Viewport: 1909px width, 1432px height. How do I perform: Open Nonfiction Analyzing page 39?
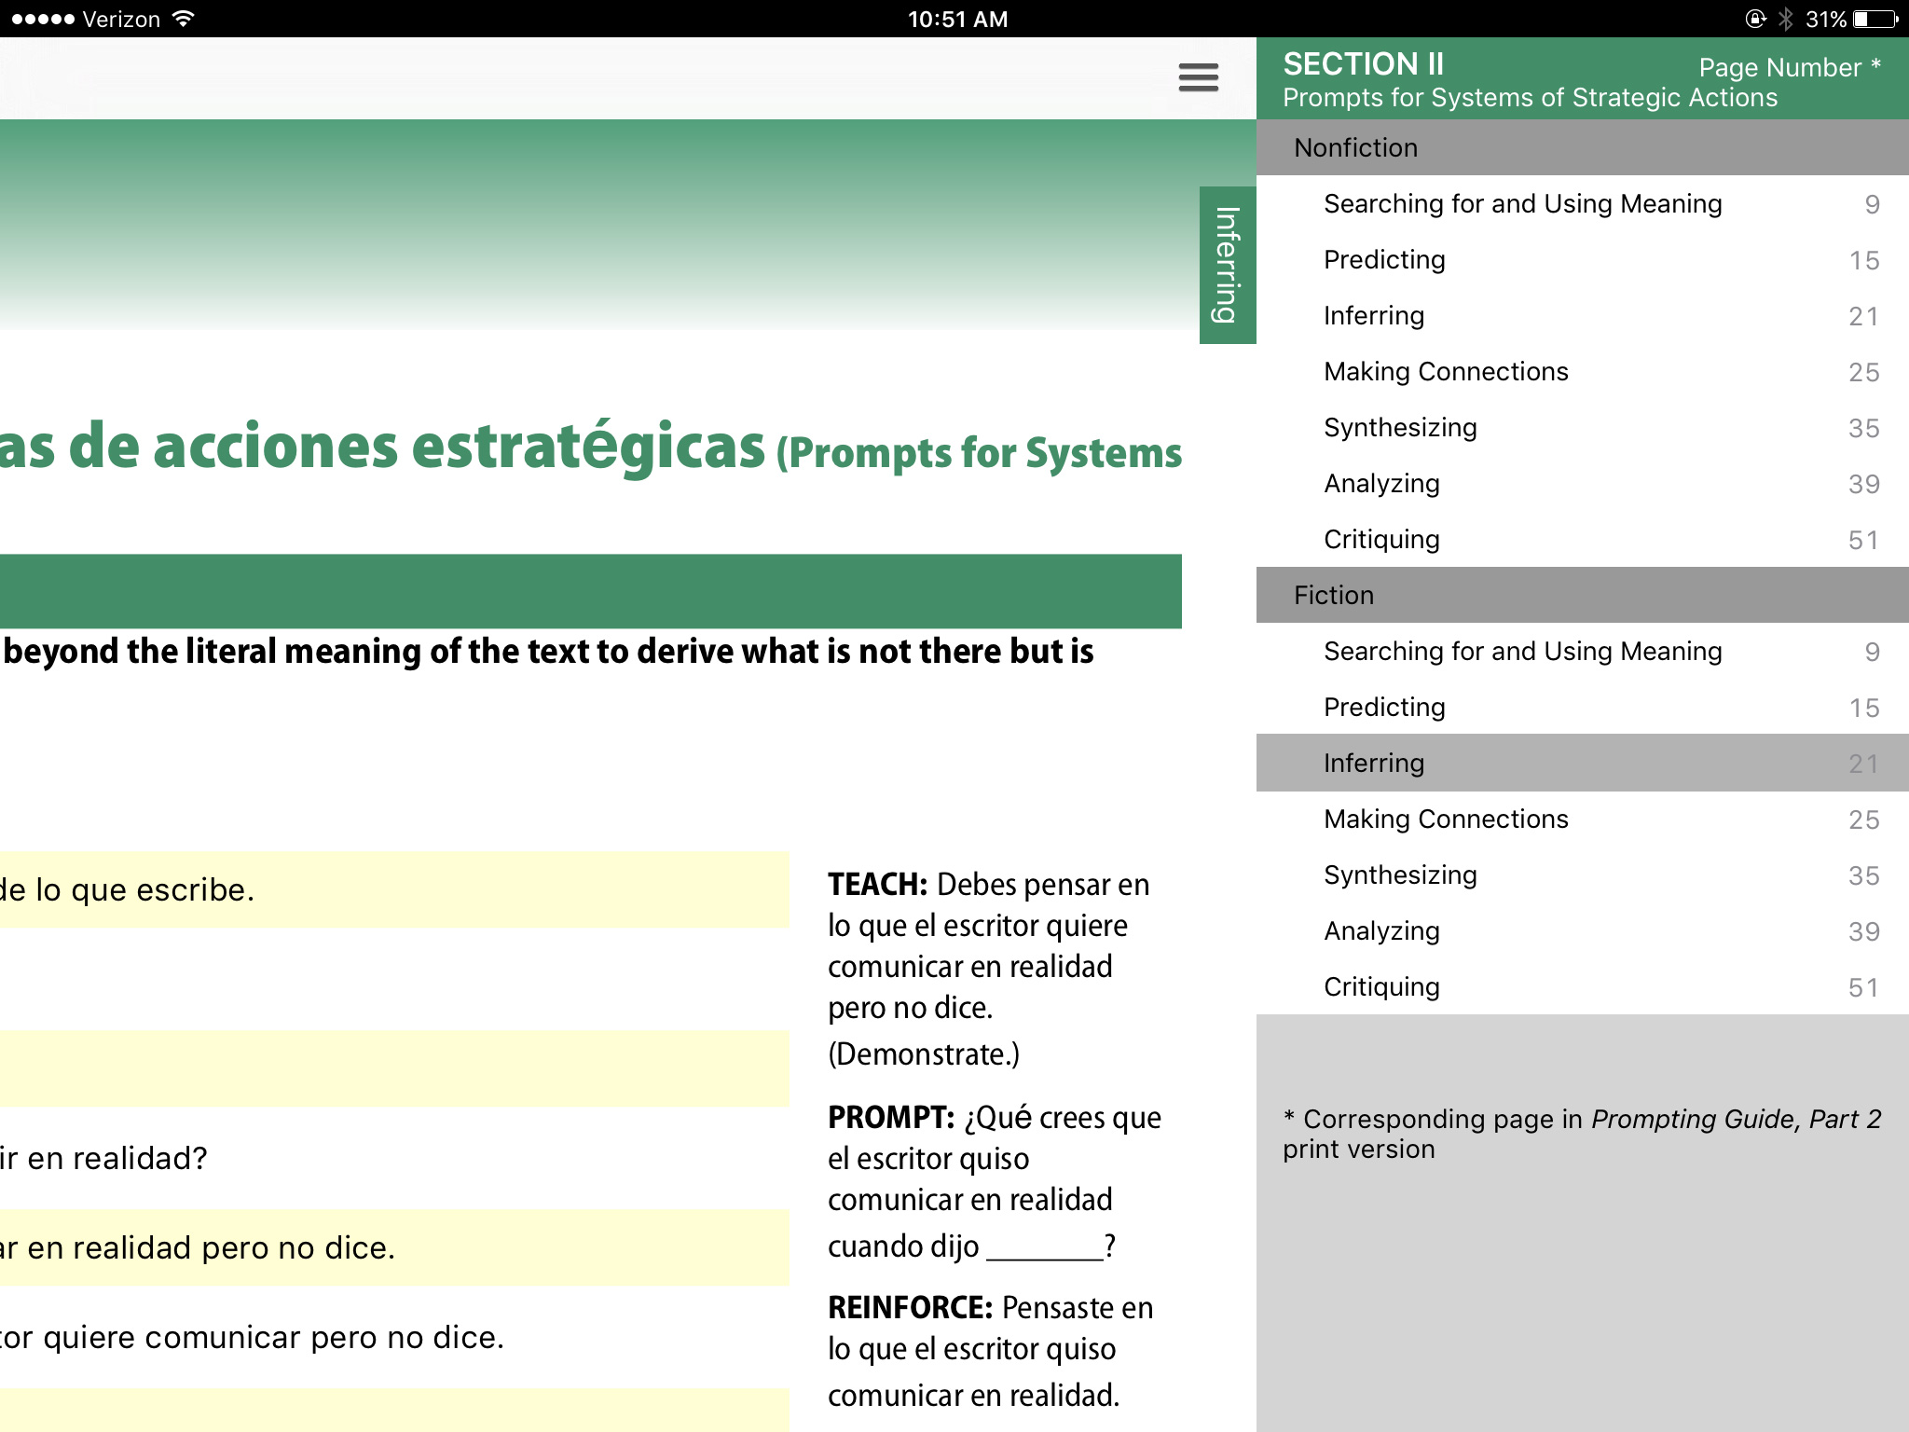(x=1381, y=483)
